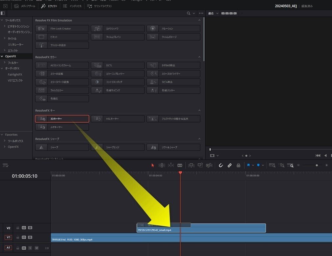Choose the フィルムグレイン effect
The width and height of the screenshot is (332, 256).
[x=118, y=37]
